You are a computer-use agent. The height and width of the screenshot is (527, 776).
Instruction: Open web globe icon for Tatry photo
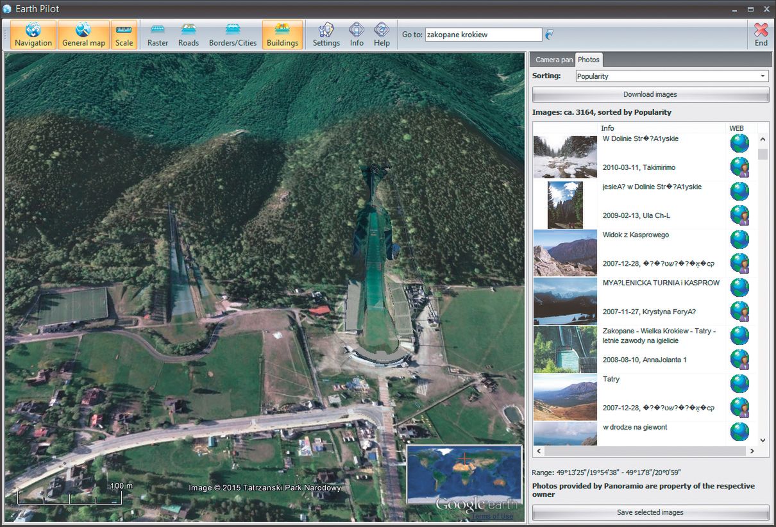tap(739, 383)
